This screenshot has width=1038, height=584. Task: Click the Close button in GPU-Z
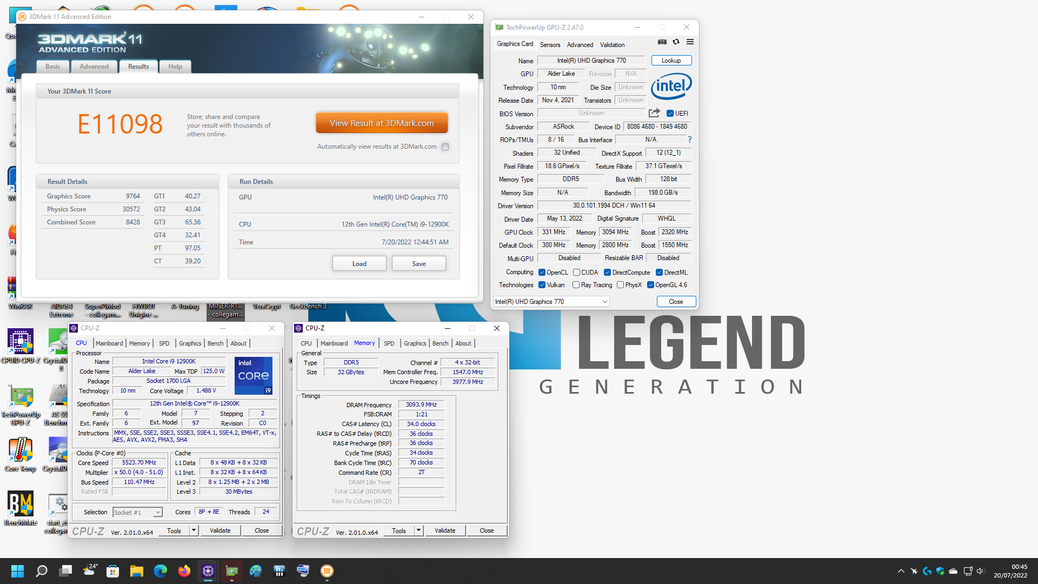(676, 302)
